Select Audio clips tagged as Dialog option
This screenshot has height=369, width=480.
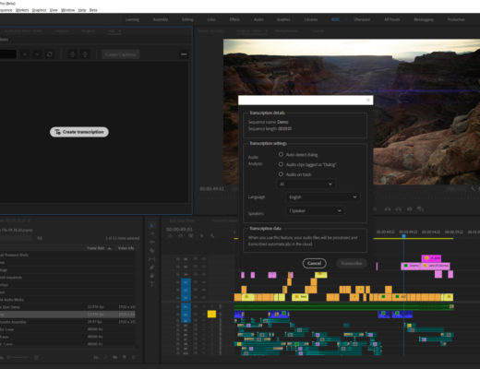coord(281,164)
